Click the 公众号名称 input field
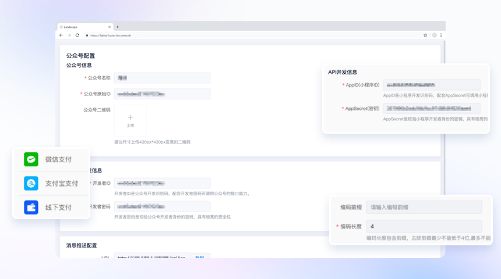The image size is (501, 279). point(162,77)
